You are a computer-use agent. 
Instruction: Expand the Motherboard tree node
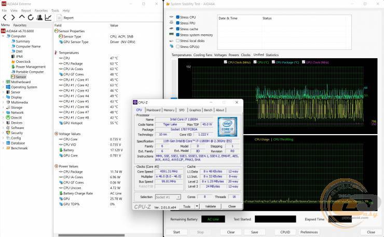coord(3,82)
